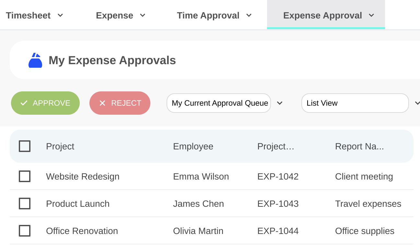Screen dimensions: 420x245
Task: Click the Office supplies report name
Action: (x=365, y=231)
